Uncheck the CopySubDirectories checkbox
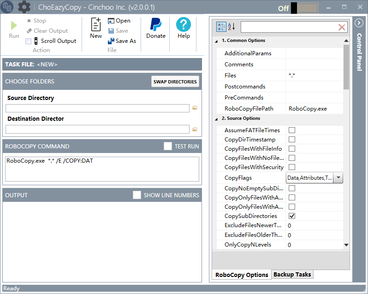Image resolution: width=368 pixels, height=294 pixels. click(x=292, y=216)
